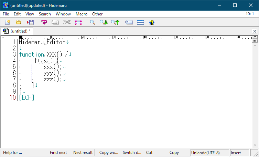This screenshot has height=157, width=259.
Task: Click the collapse chevrons at ruler right end
Action: pos(255,37)
